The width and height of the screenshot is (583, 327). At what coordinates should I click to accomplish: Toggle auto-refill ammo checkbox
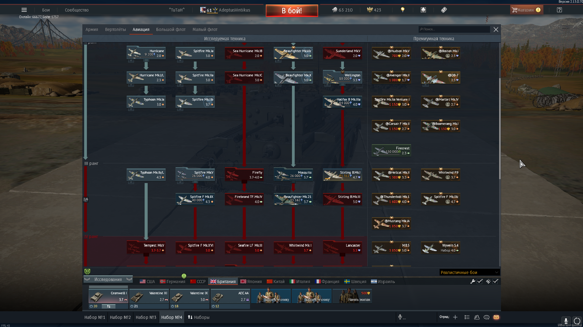496,281
